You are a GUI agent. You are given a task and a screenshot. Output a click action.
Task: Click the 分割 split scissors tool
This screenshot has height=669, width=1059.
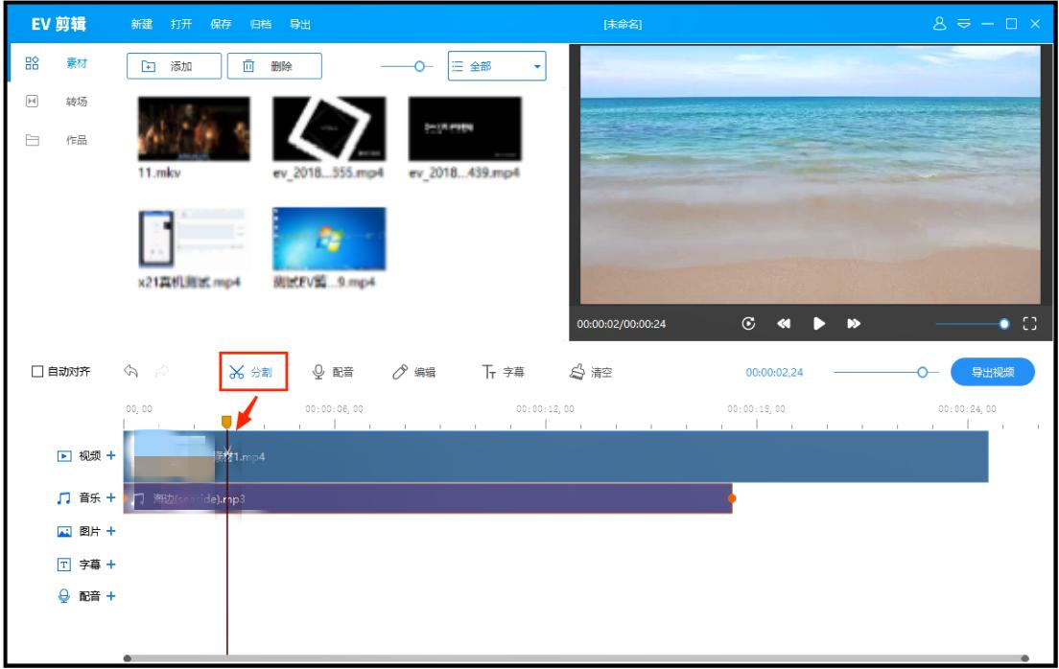click(x=249, y=373)
